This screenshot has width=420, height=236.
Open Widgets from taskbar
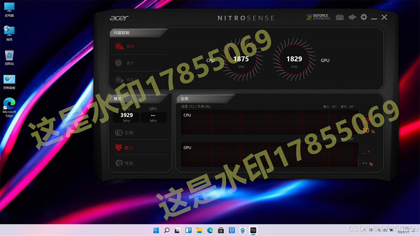point(188,230)
